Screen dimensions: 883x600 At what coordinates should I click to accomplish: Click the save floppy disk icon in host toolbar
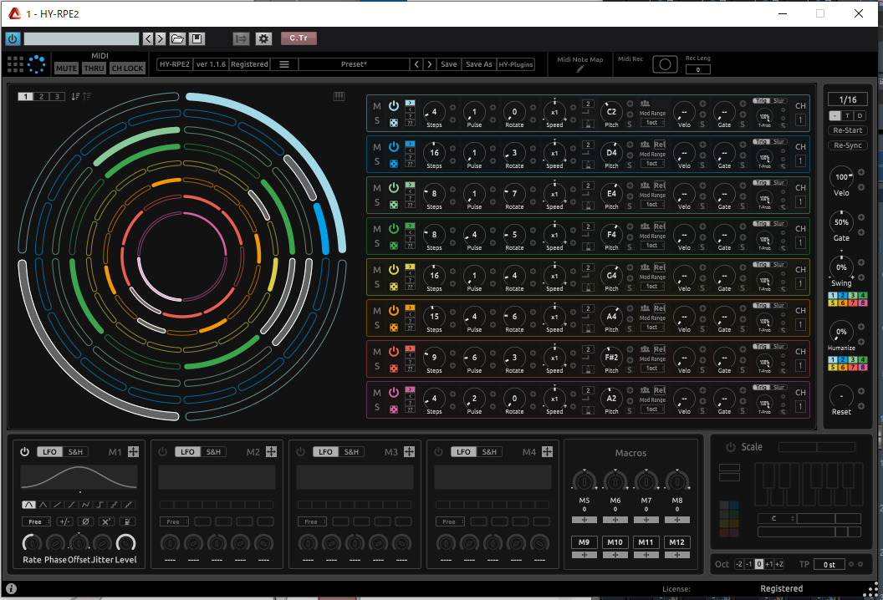pyautogui.click(x=196, y=38)
